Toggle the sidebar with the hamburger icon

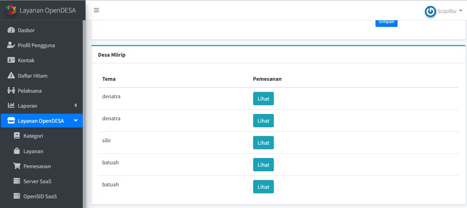(x=96, y=10)
